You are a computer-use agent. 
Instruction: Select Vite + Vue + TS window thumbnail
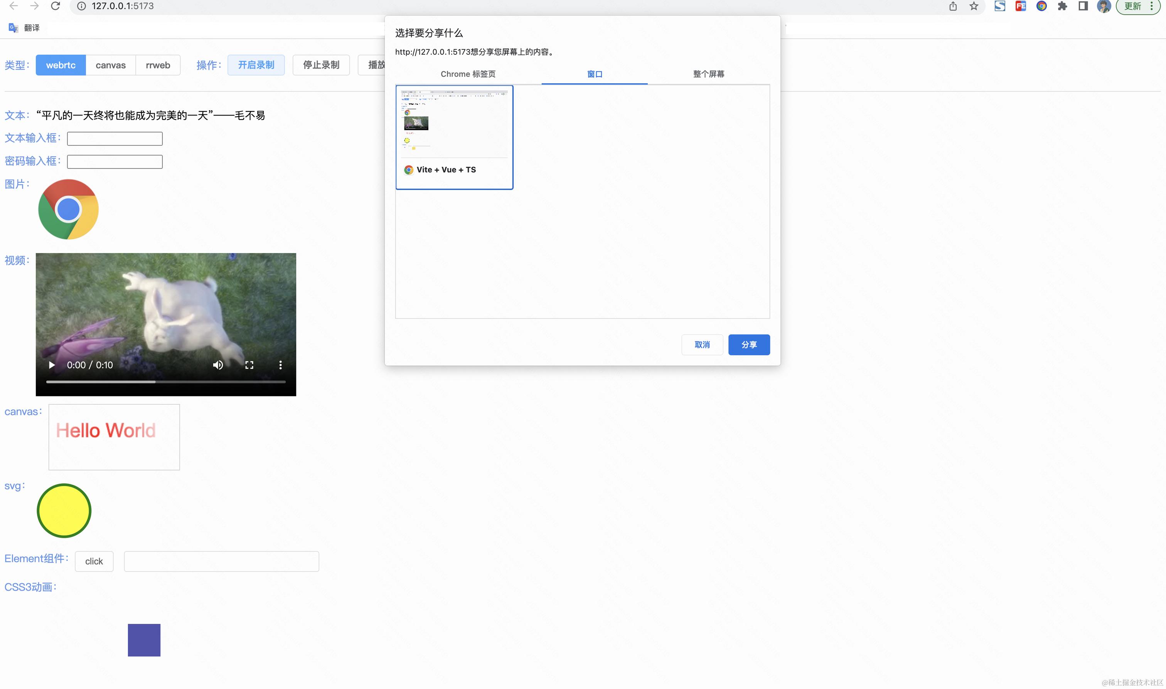[454, 137]
